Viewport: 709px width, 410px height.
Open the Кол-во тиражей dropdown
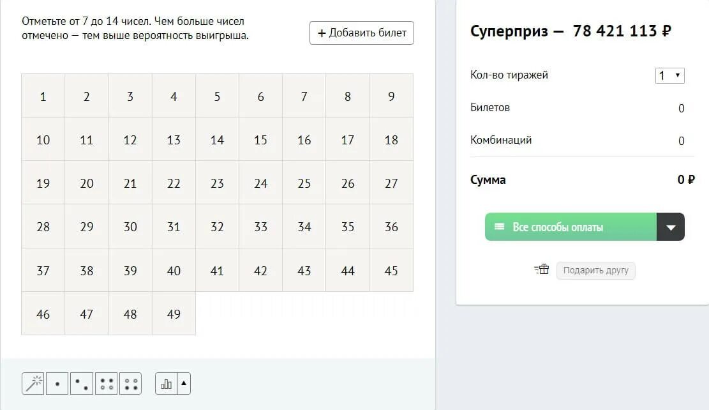tap(669, 75)
